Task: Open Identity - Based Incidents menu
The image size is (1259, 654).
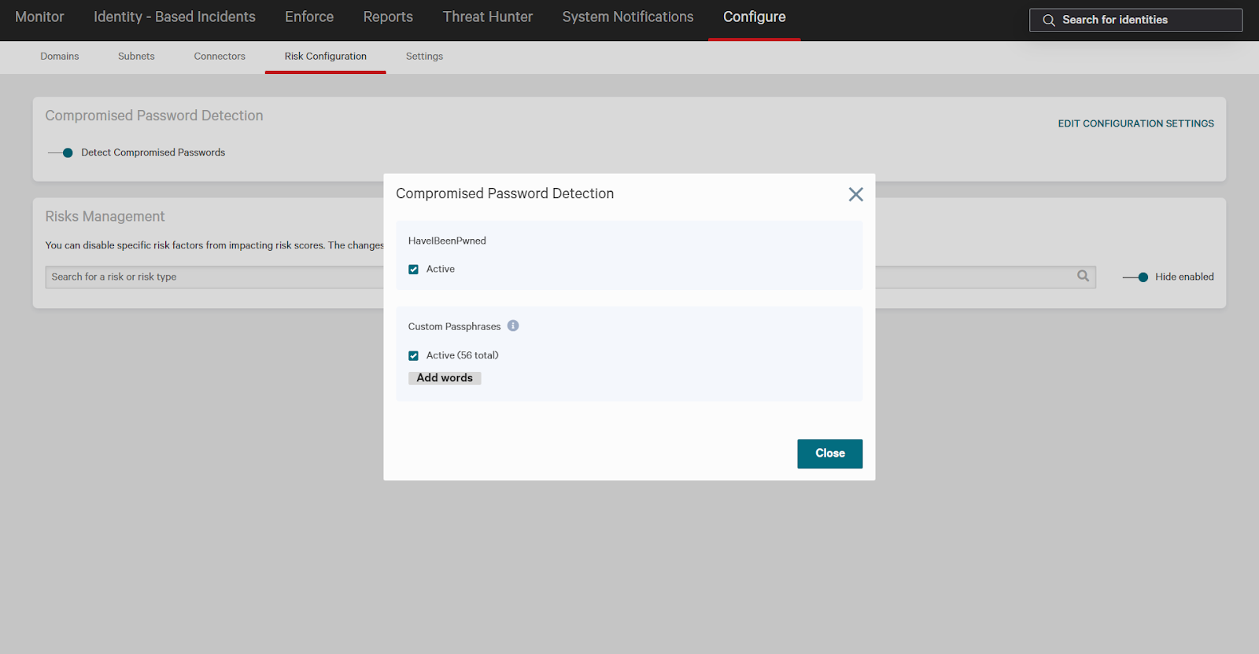Action: coord(175,17)
